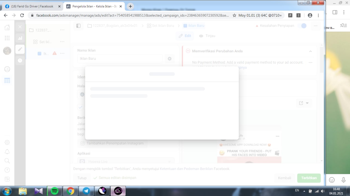Switch to the Tinjau tab
Screen dimensions: 350x196
pyautogui.click(x=207, y=36)
